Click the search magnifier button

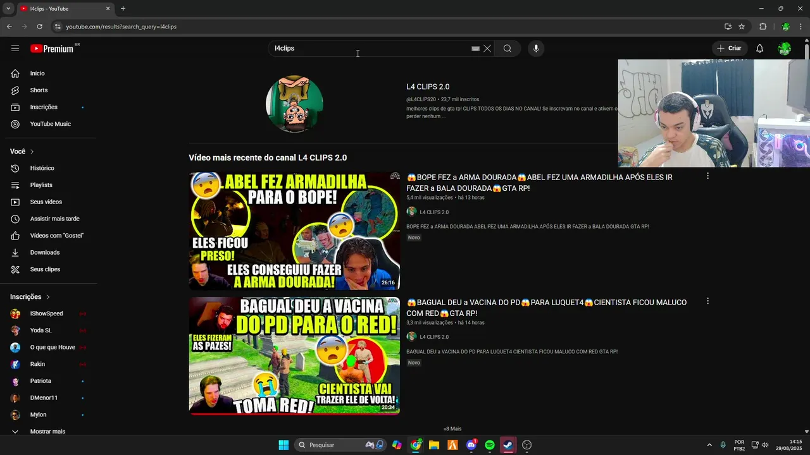[508, 49]
